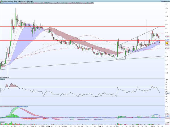Click the Jul label on the time axis

click(x=82, y=126)
